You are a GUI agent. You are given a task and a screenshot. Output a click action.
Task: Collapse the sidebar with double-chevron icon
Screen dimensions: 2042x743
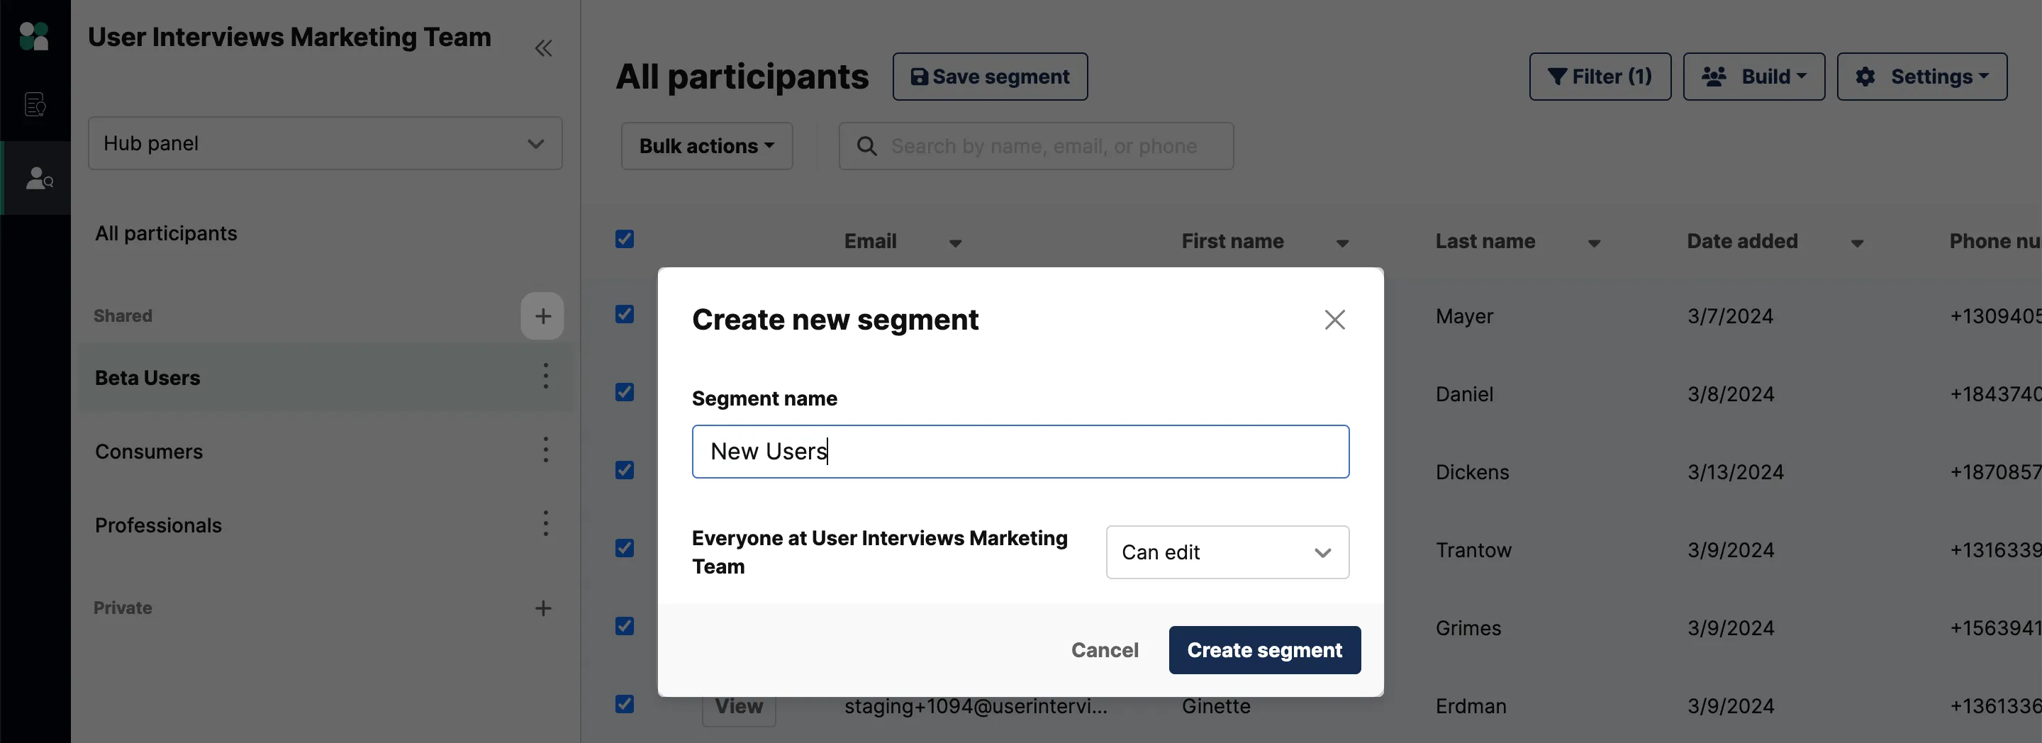[x=543, y=48]
